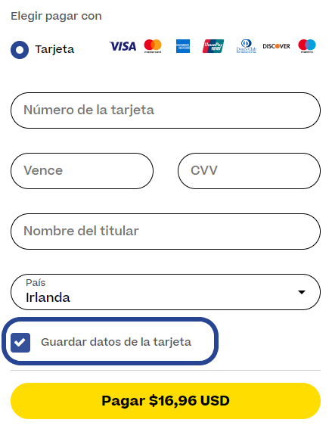Click the Maestro logo
Image resolution: width=332 pixels, height=435 pixels.
pyautogui.click(x=307, y=46)
